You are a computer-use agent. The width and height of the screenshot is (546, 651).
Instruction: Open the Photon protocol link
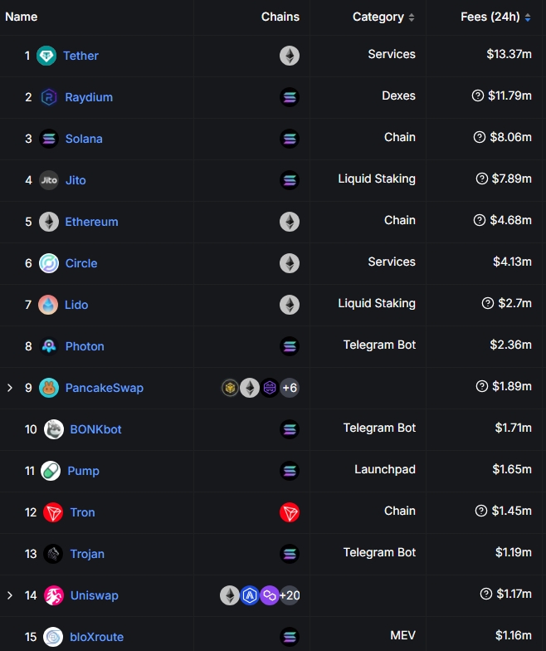(x=85, y=346)
